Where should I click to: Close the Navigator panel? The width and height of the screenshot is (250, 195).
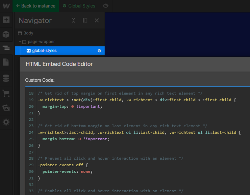click(97, 21)
